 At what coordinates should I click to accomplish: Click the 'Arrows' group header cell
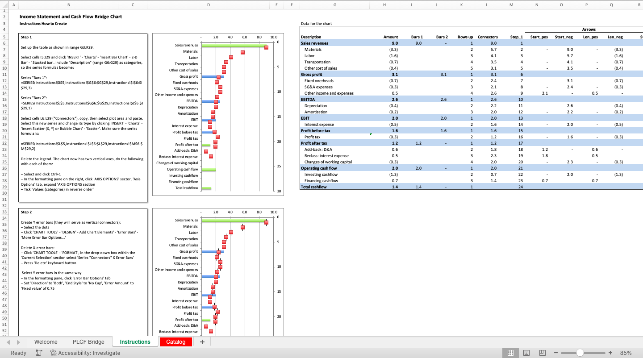(589, 29)
